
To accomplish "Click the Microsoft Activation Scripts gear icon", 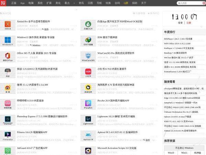I will (88, 151).
